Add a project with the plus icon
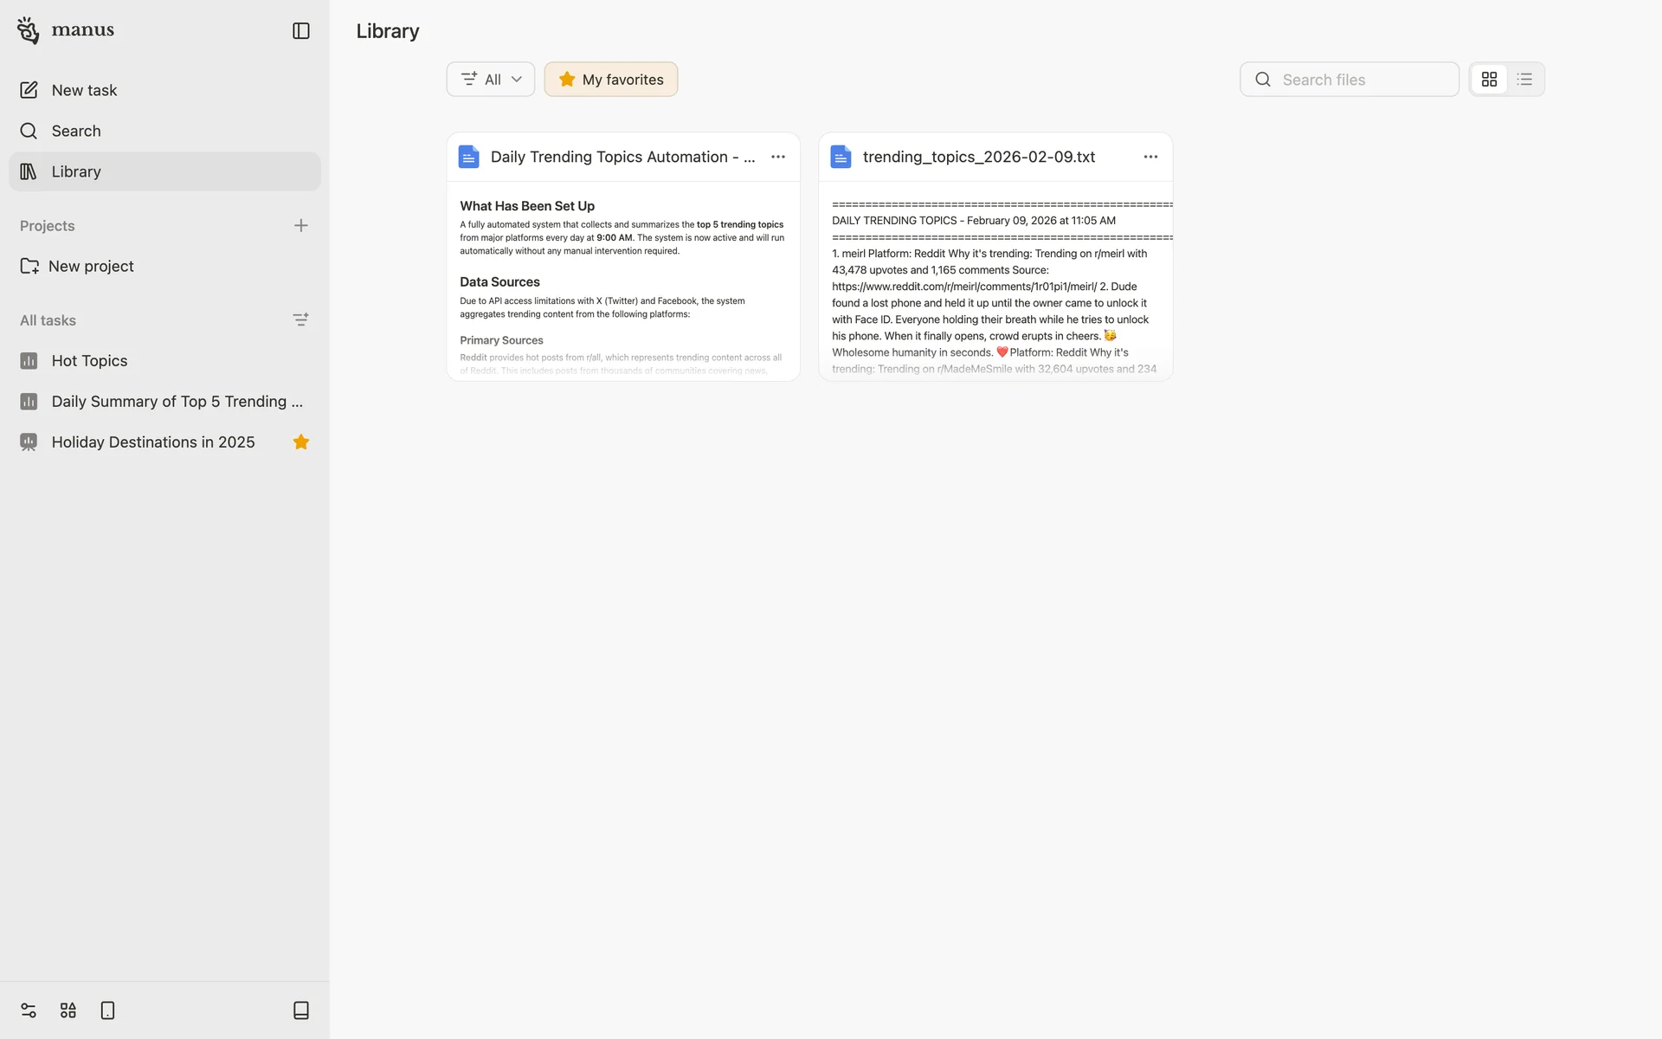Image resolution: width=1662 pixels, height=1039 pixels. (x=300, y=226)
